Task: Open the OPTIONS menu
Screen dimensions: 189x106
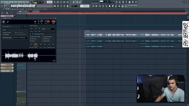Action: [20, 2]
